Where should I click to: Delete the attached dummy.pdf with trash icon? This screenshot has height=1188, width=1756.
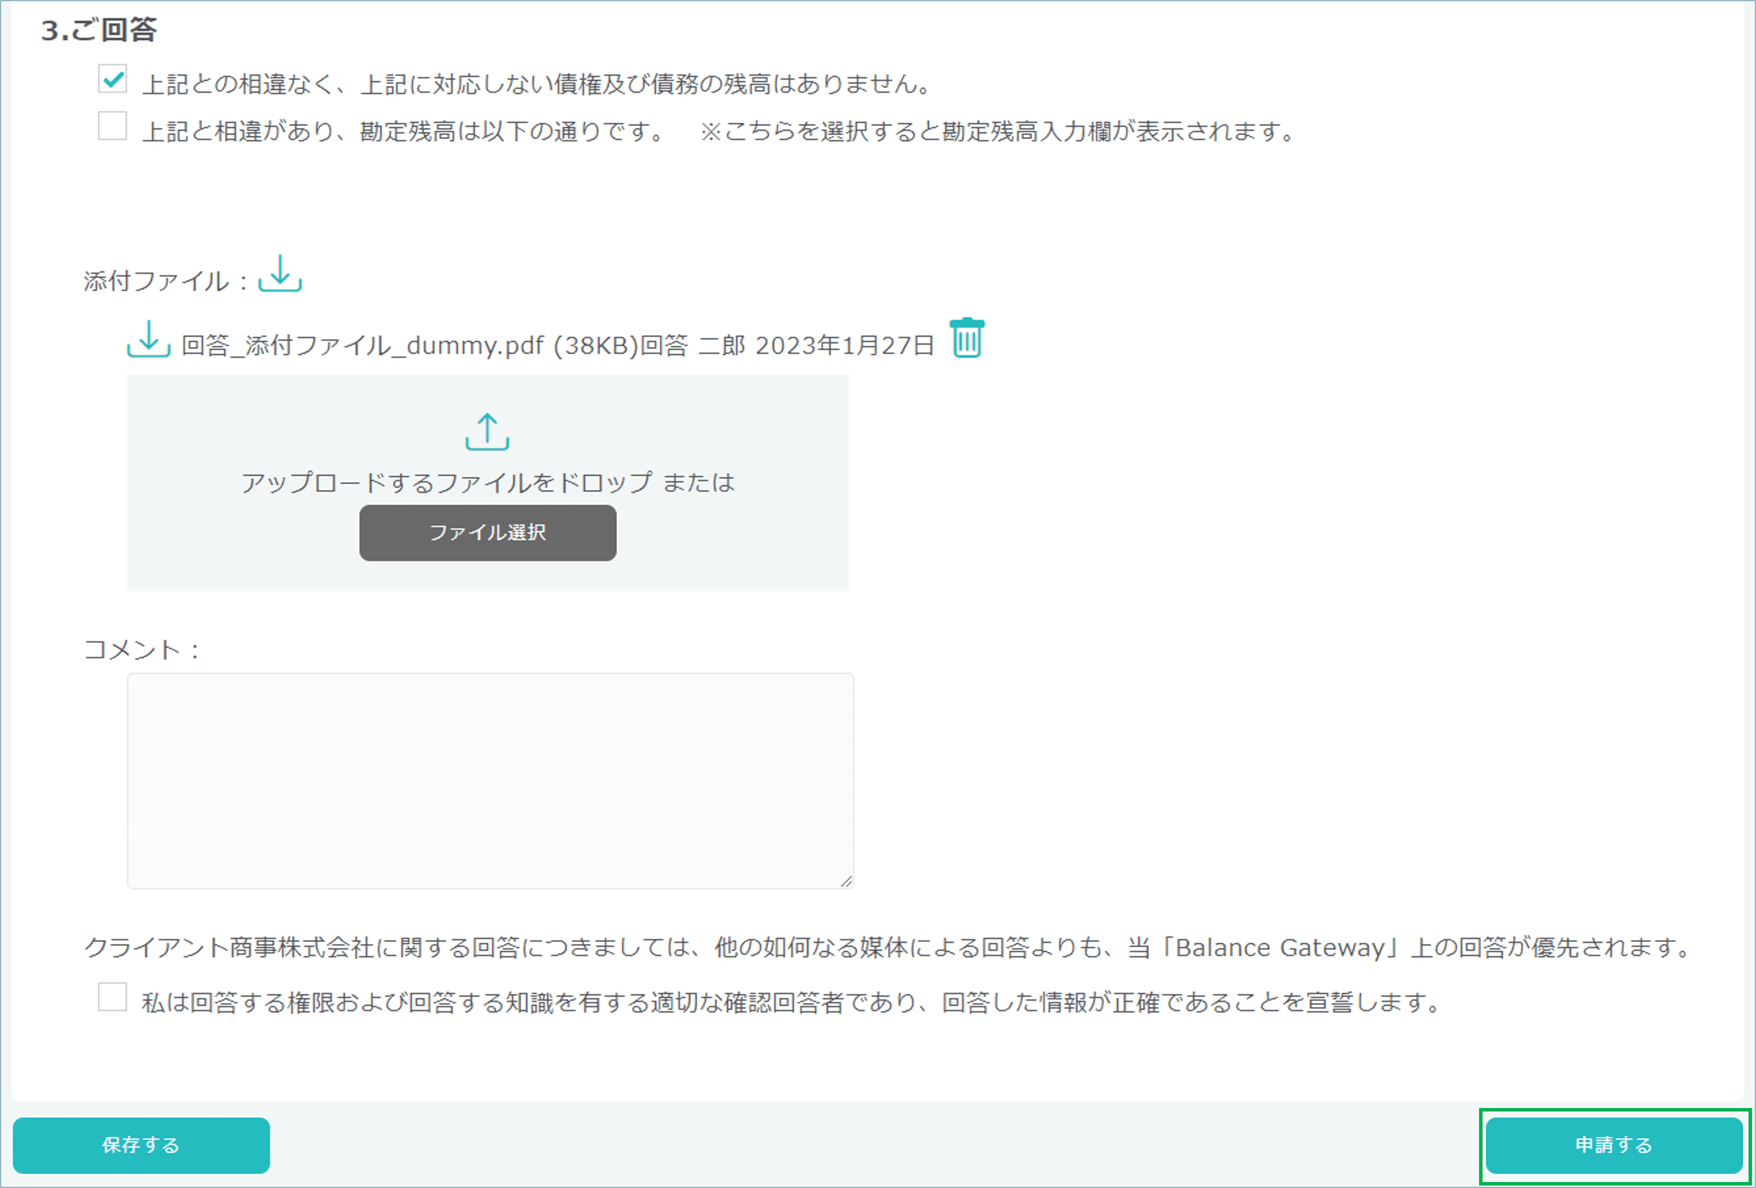pos(966,338)
